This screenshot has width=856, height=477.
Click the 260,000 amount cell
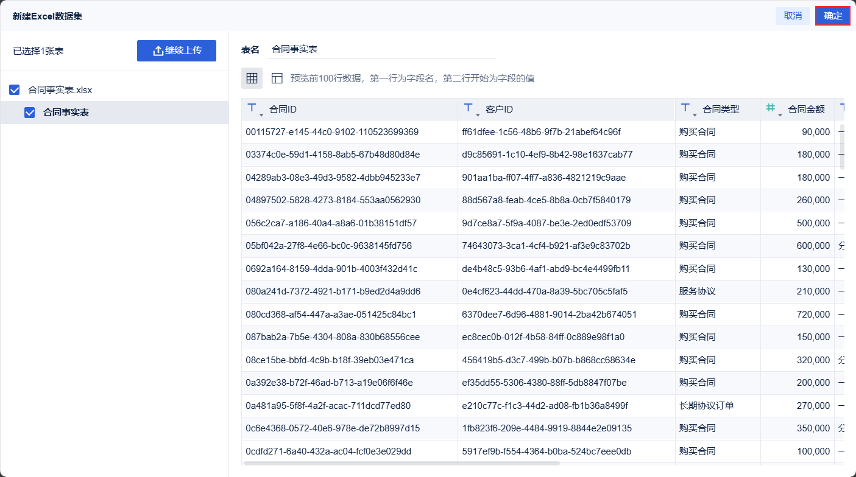pos(813,200)
